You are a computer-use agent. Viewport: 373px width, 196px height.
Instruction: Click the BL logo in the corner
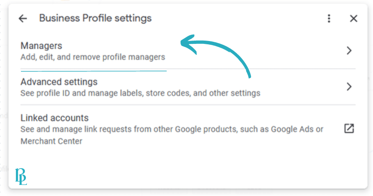click(21, 176)
